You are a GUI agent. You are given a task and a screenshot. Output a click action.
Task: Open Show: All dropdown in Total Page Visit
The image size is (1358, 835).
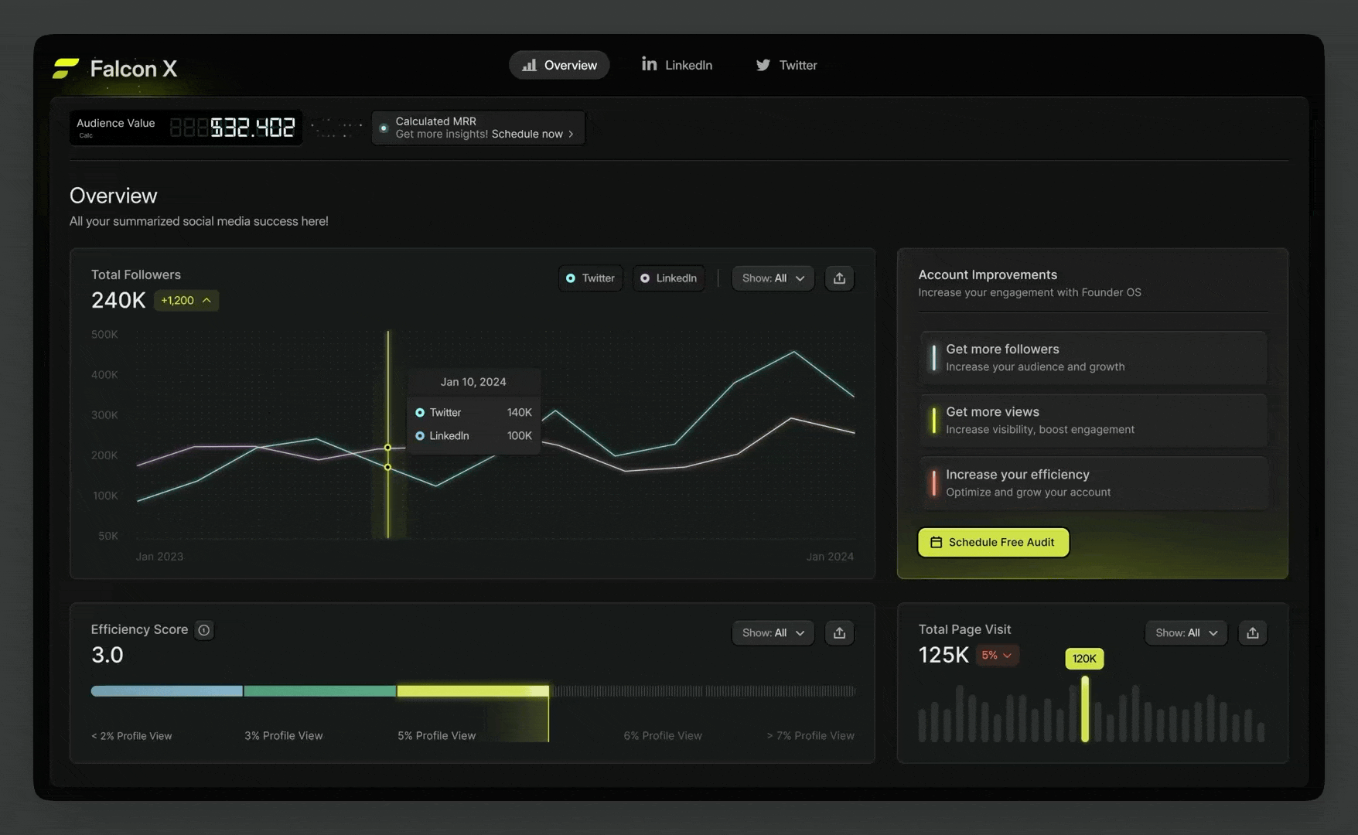pos(1186,633)
